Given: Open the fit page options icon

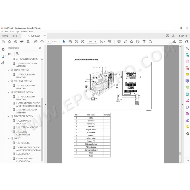Looking at the screenshot, I should (102, 42).
